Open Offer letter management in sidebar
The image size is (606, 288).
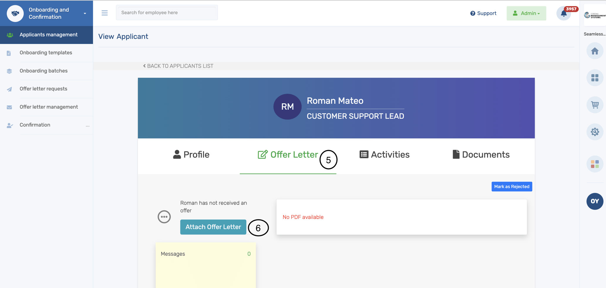pyautogui.click(x=46, y=107)
